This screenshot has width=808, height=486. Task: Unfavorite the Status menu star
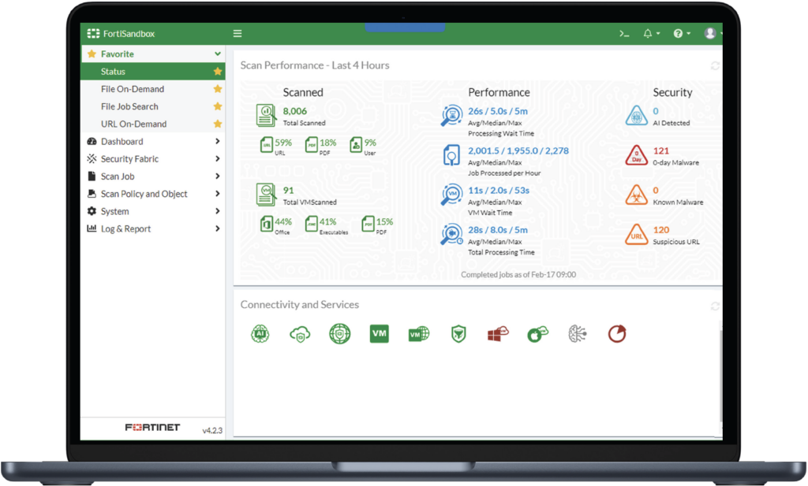click(x=218, y=72)
